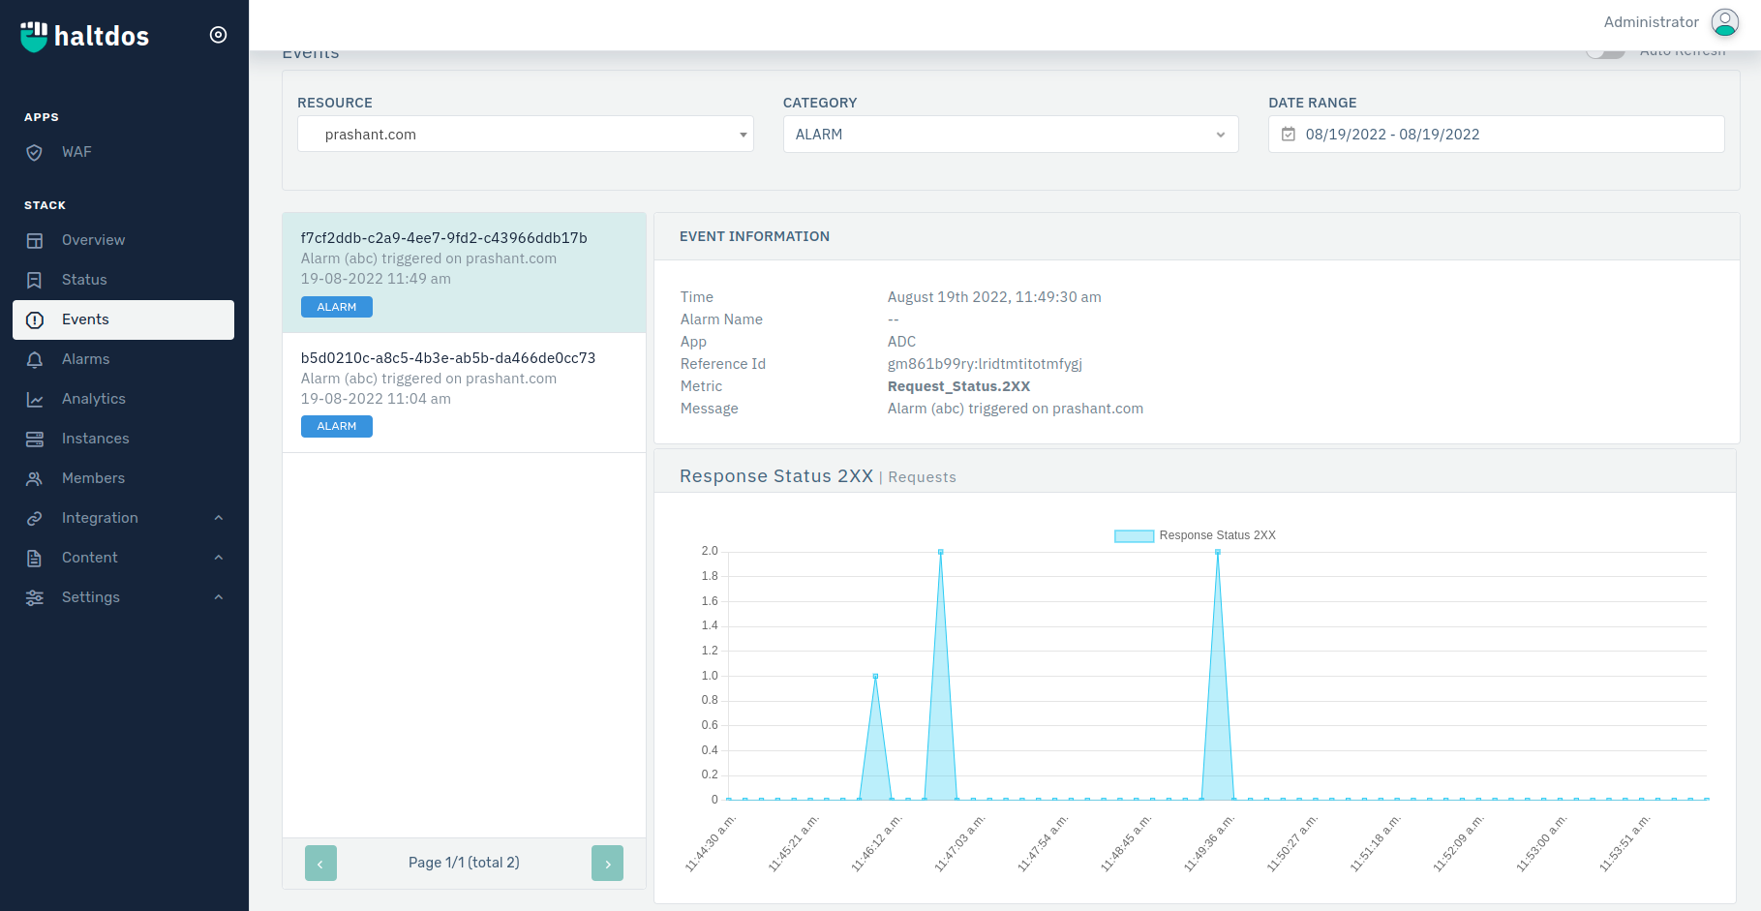Click the Alarms bell icon
1761x911 pixels.
pyautogui.click(x=35, y=359)
